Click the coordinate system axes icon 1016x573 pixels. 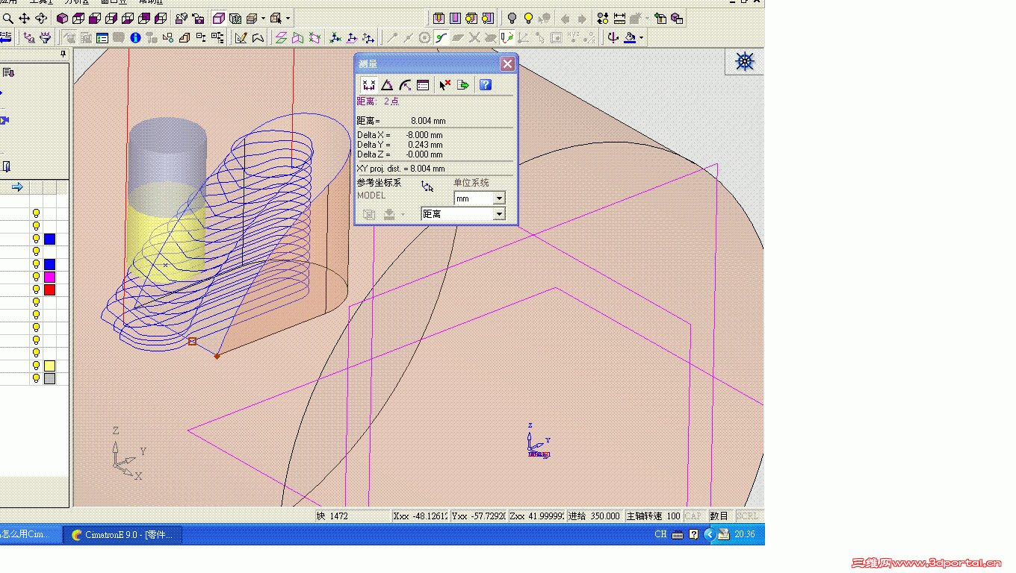pos(335,37)
